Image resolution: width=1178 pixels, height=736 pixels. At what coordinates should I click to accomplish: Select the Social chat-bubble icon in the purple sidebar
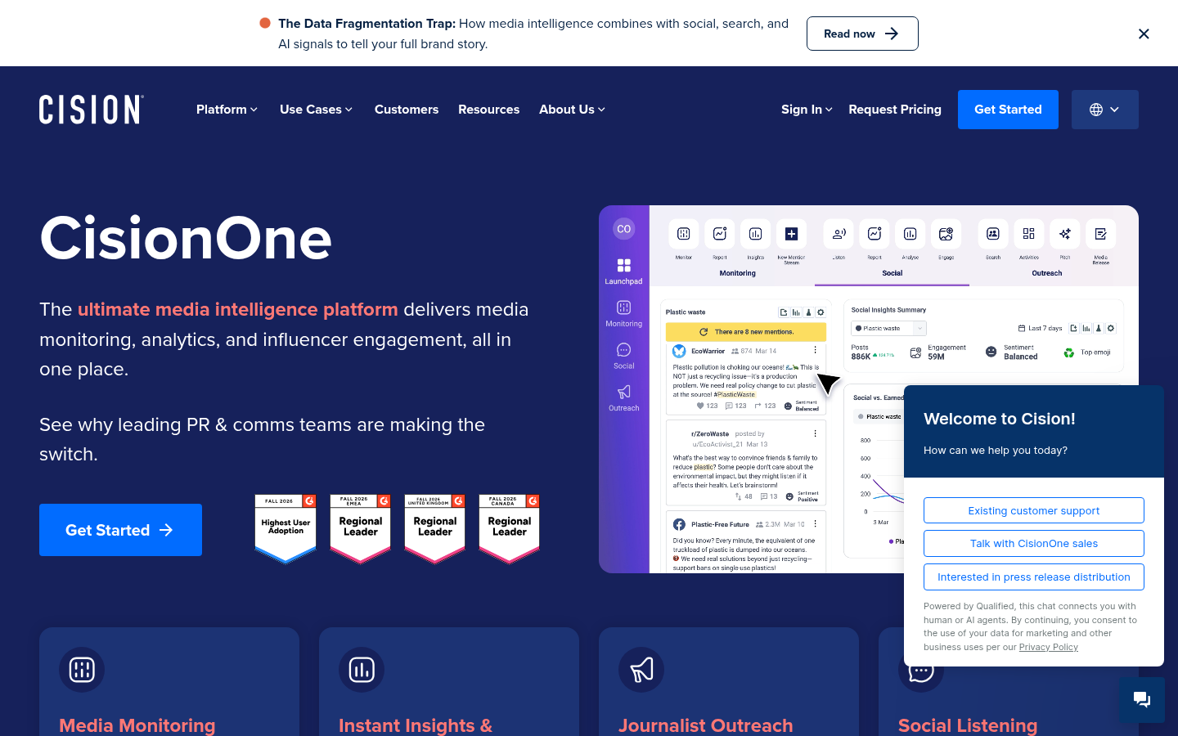tap(623, 350)
